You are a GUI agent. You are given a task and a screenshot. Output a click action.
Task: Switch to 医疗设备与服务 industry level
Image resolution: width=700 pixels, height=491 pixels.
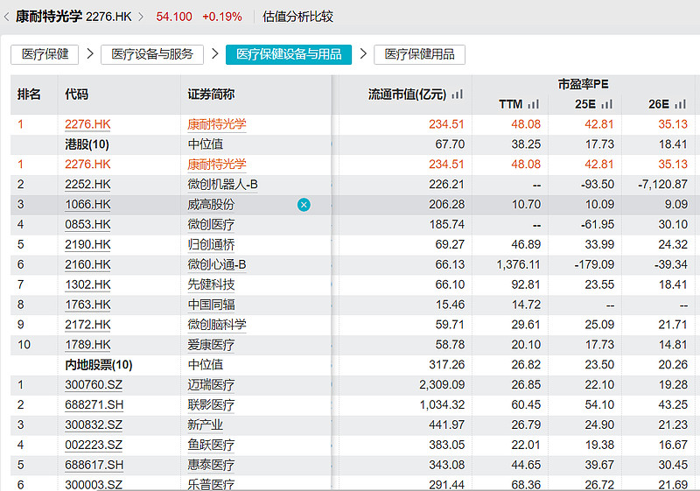point(152,54)
